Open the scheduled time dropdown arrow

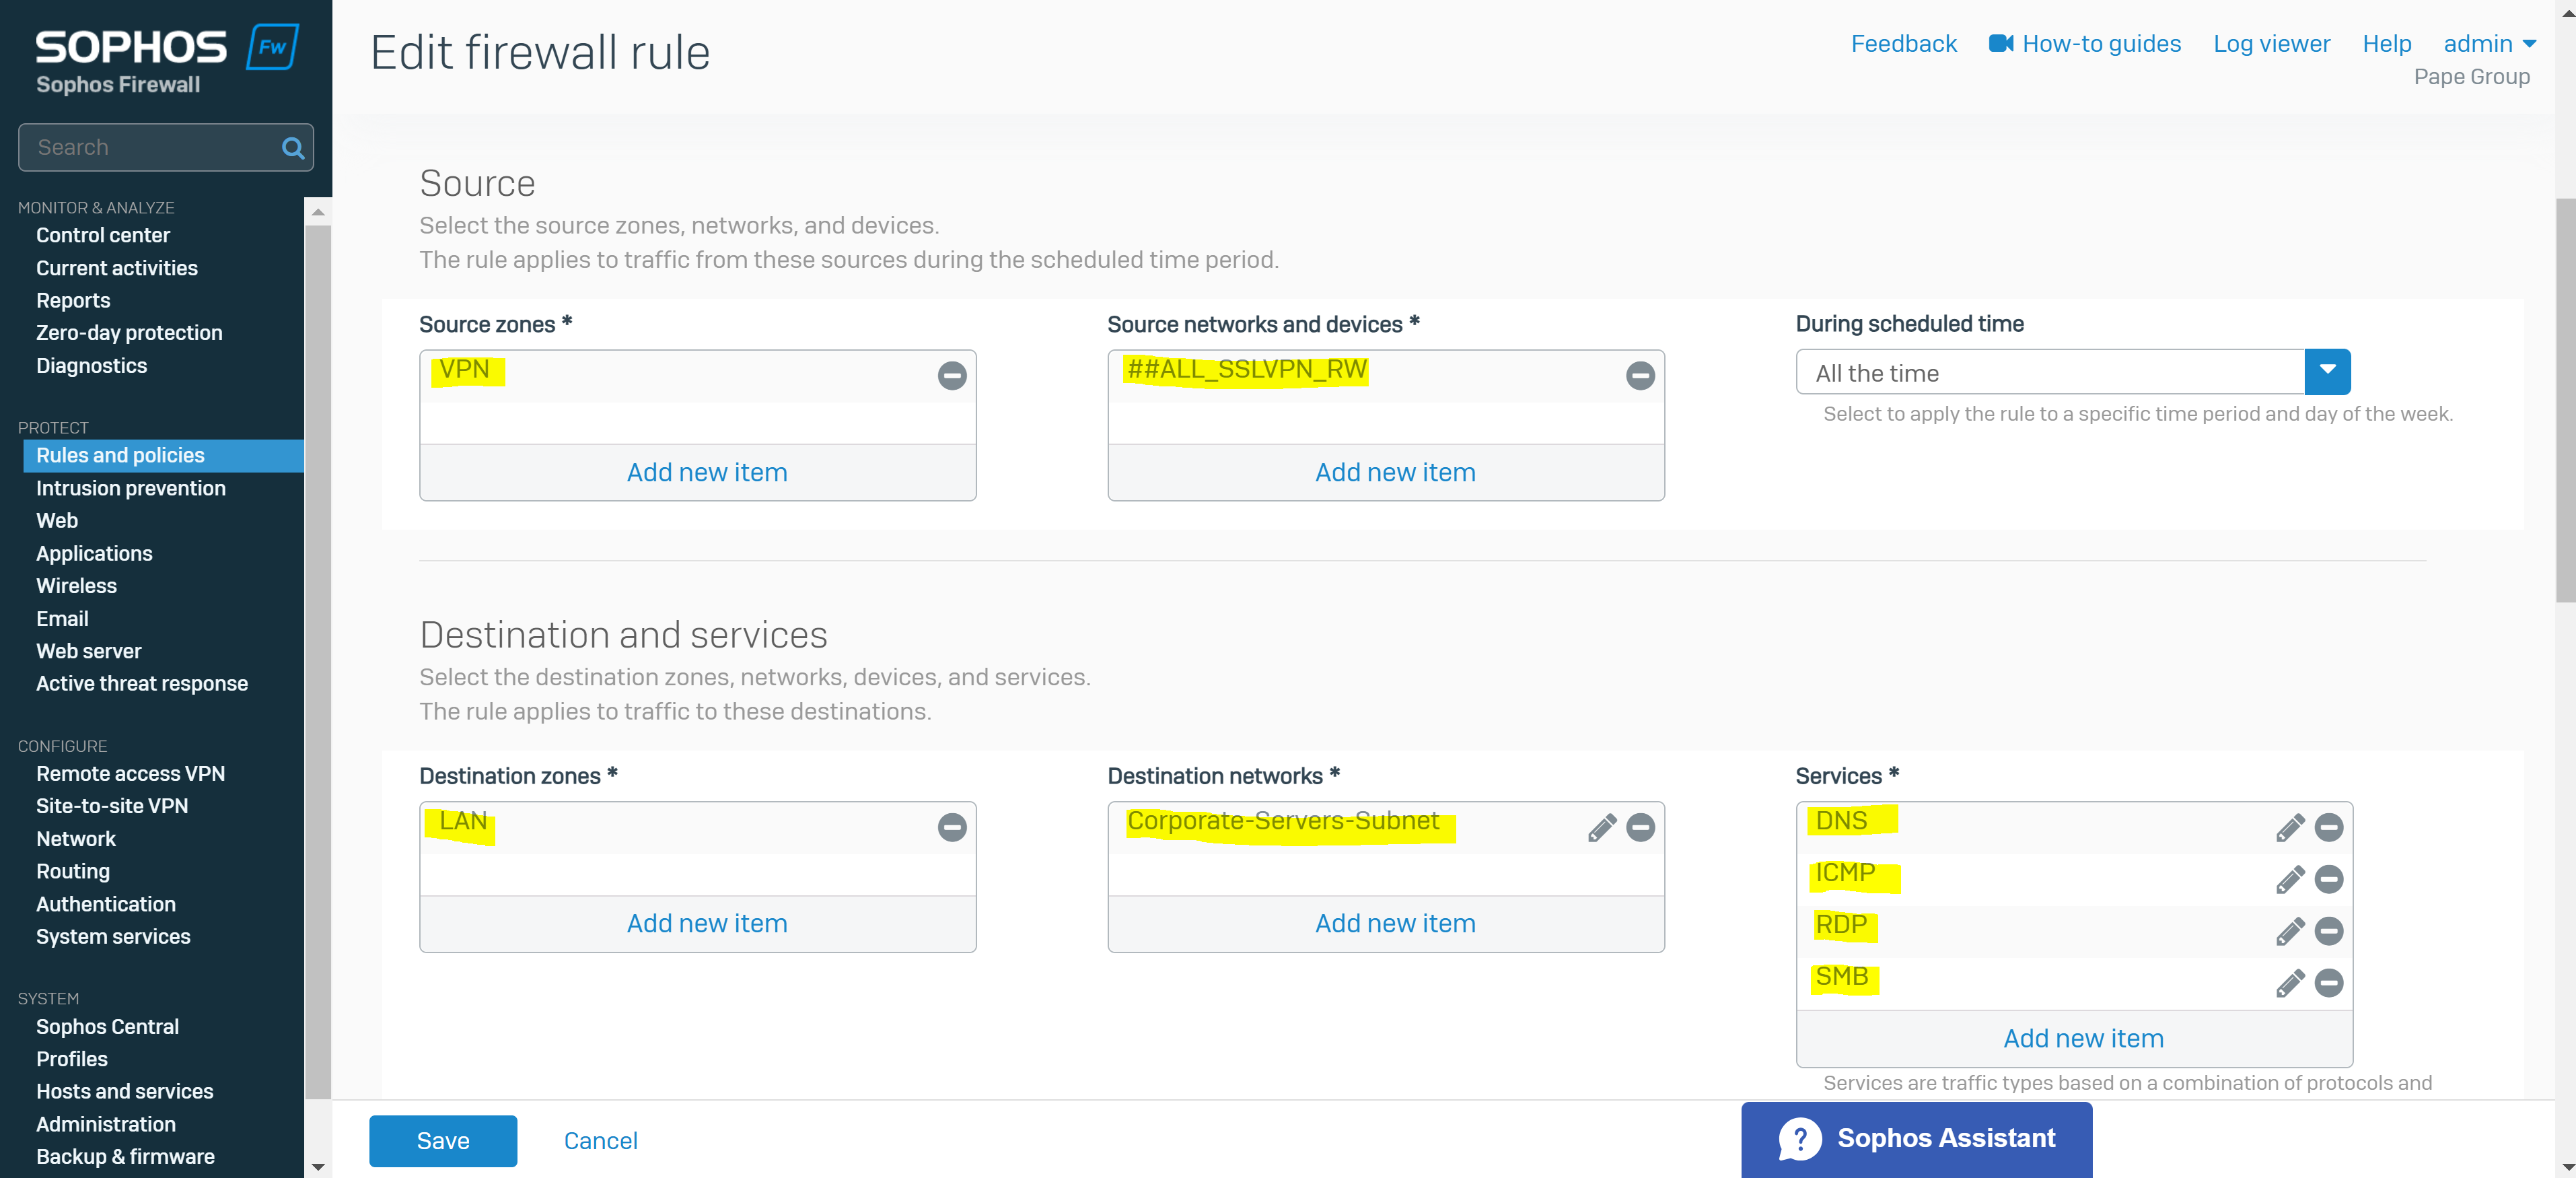pos(2327,372)
